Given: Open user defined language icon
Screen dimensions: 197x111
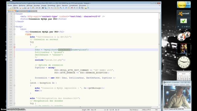Looking at the screenshot, I should 69,8.
